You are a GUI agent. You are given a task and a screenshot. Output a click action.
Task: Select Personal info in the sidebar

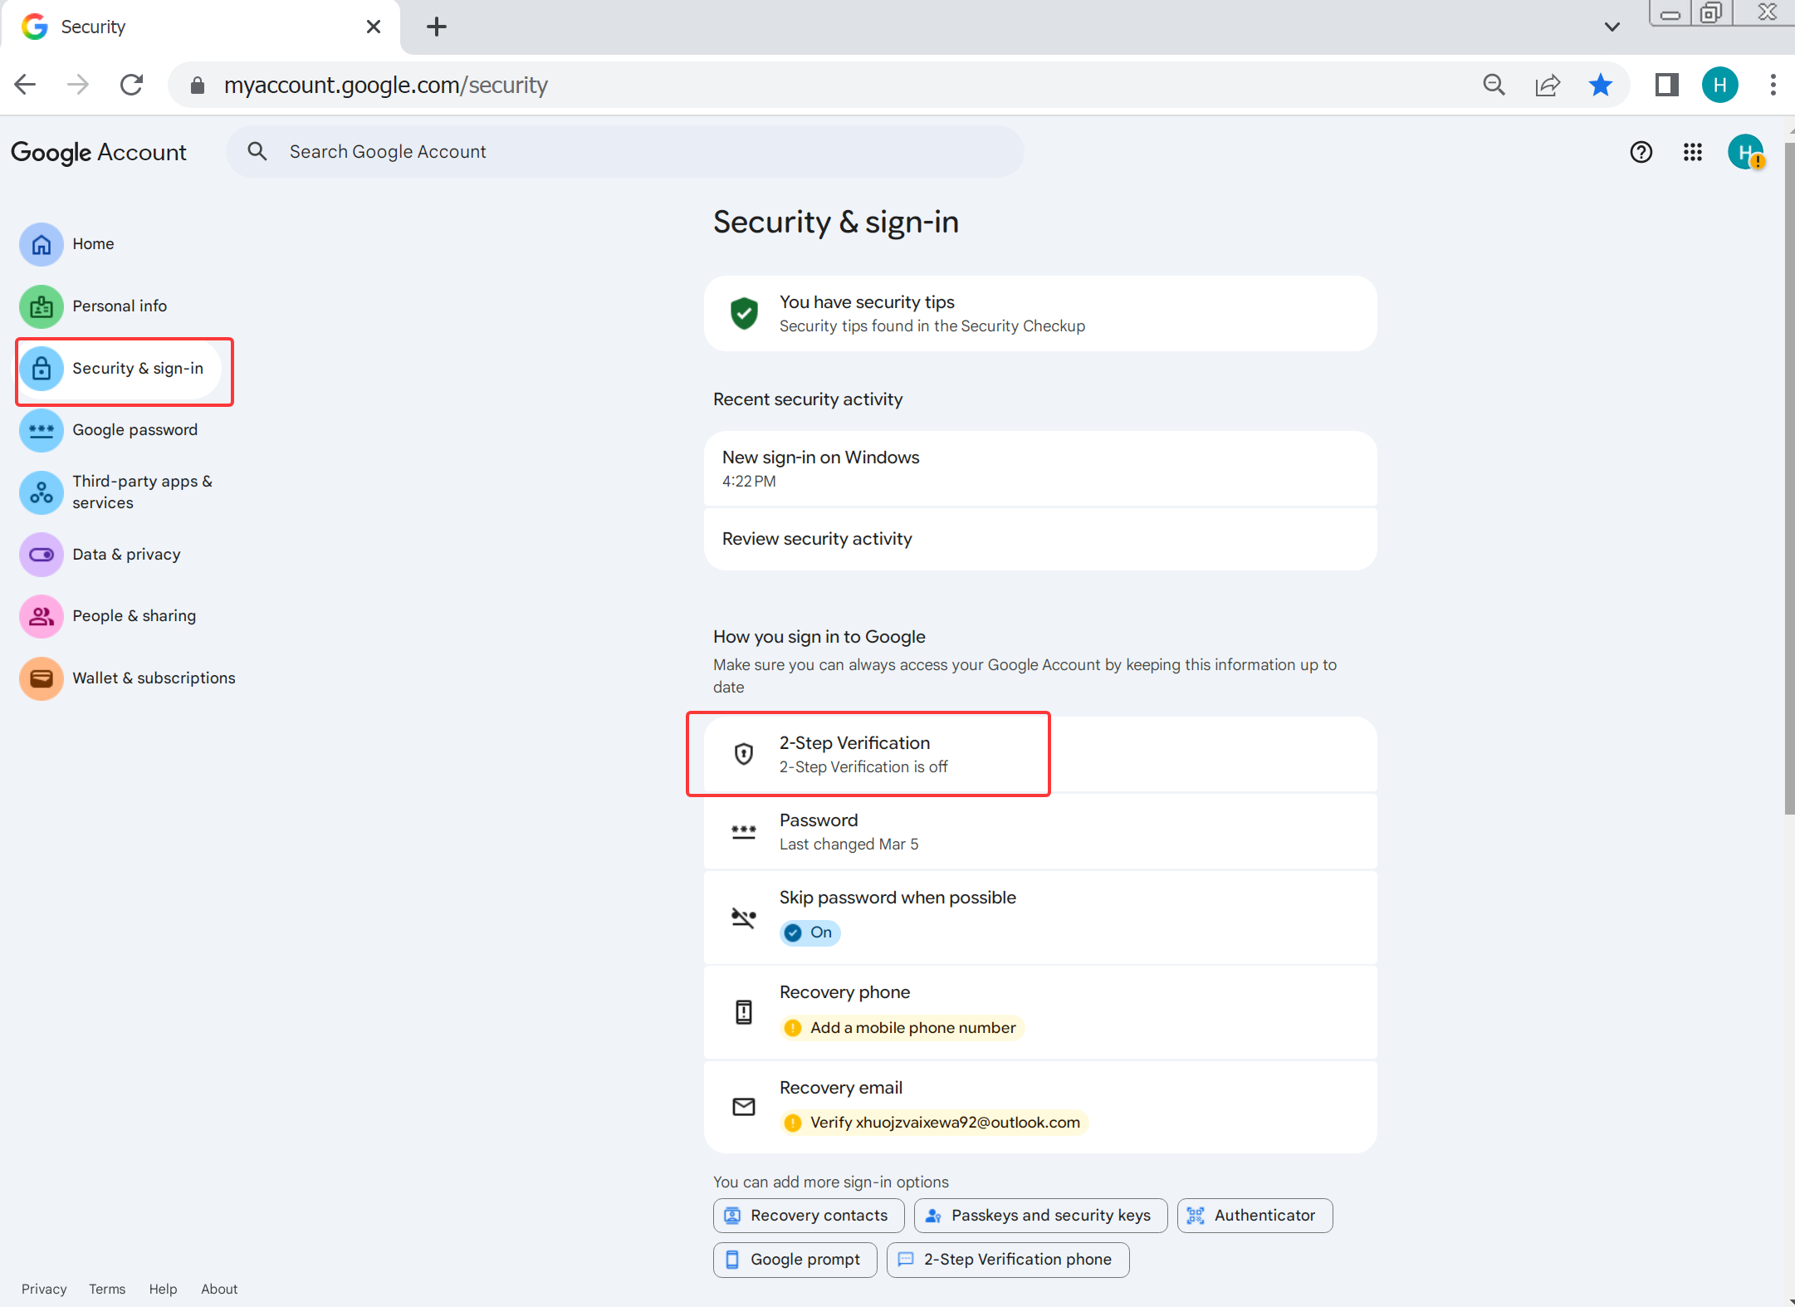121,306
